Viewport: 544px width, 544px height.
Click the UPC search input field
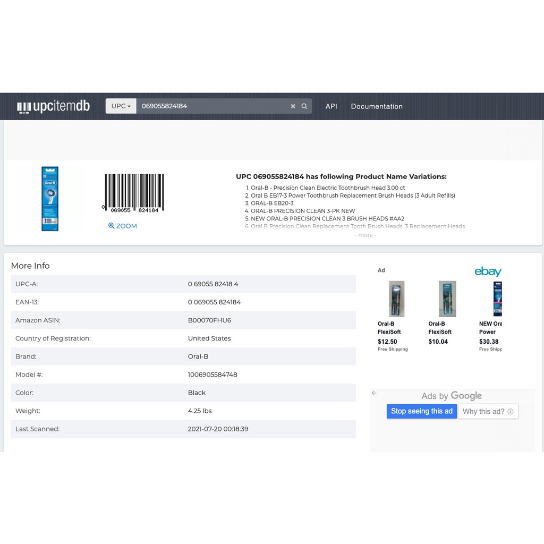coord(212,106)
